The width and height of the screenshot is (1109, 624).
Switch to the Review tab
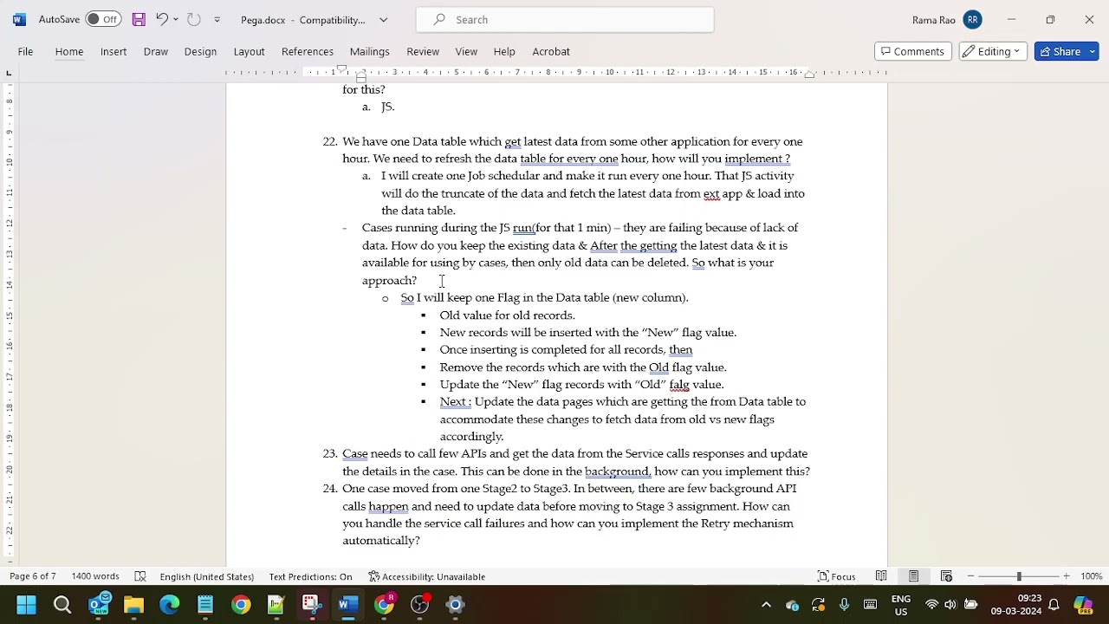point(423,51)
